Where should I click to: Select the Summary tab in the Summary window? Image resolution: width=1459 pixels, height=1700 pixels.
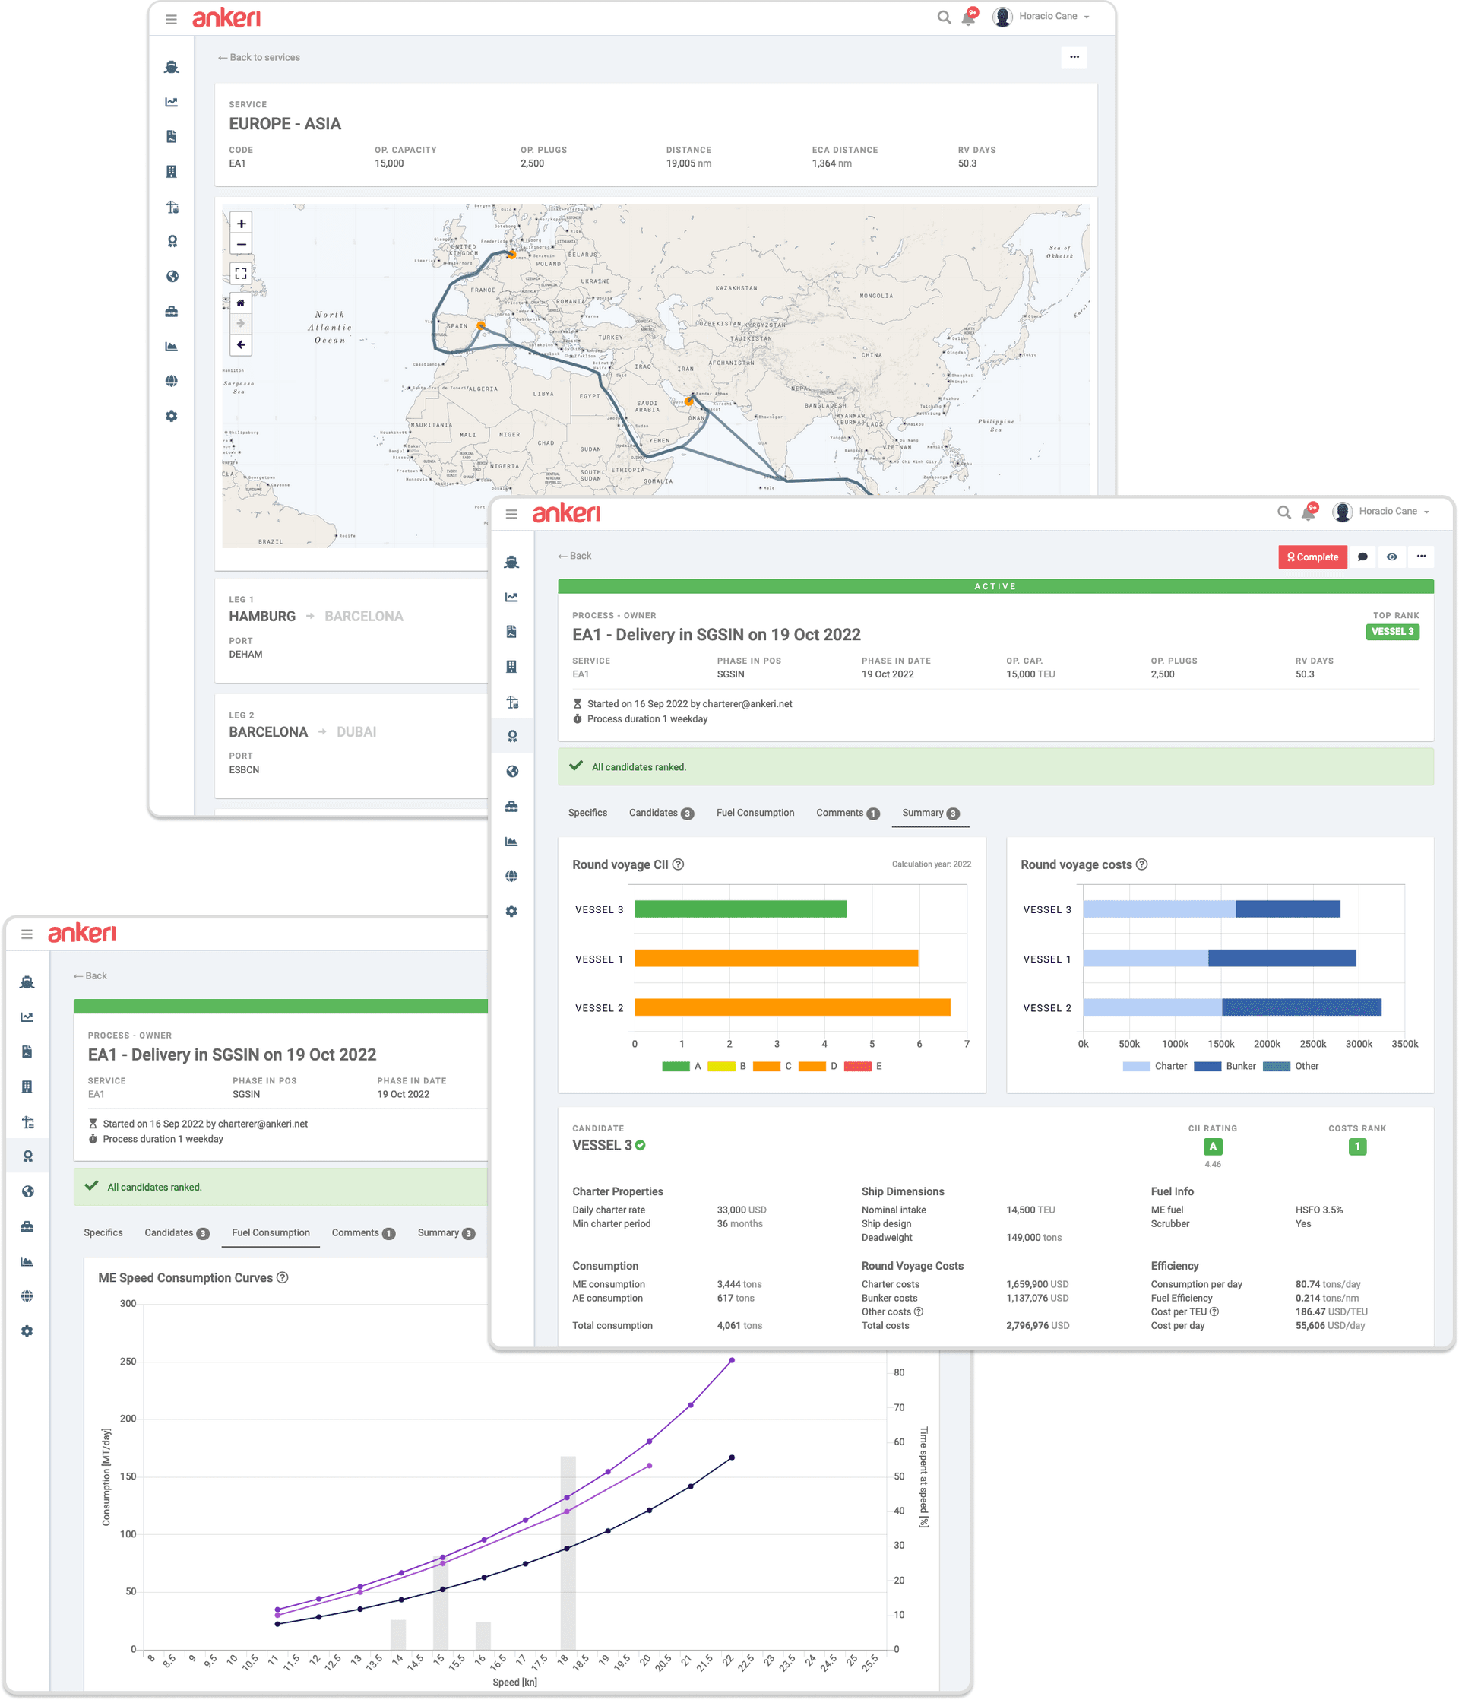point(930,813)
